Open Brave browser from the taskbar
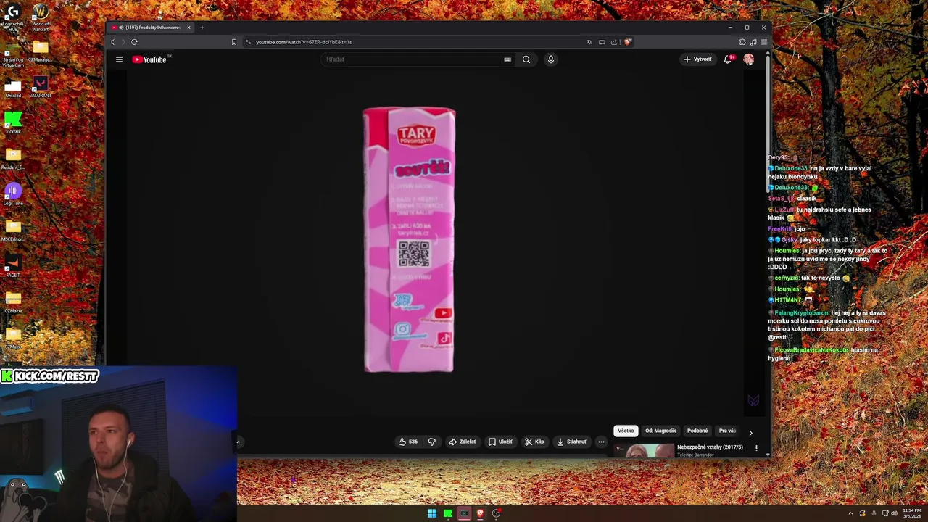Viewport: 928px width, 522px height. click(480, 513)
